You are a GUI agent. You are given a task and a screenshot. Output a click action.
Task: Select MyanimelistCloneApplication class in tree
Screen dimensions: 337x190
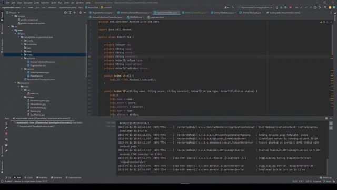click(x=39, y=80)
